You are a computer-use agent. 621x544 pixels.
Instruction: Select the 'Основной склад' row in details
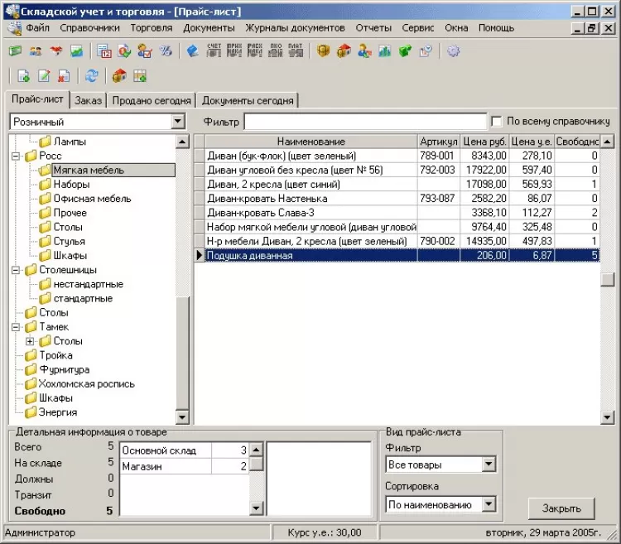click(184, 450)
